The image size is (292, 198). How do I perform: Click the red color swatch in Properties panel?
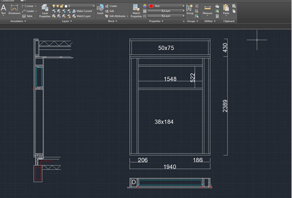pos(151,6)
